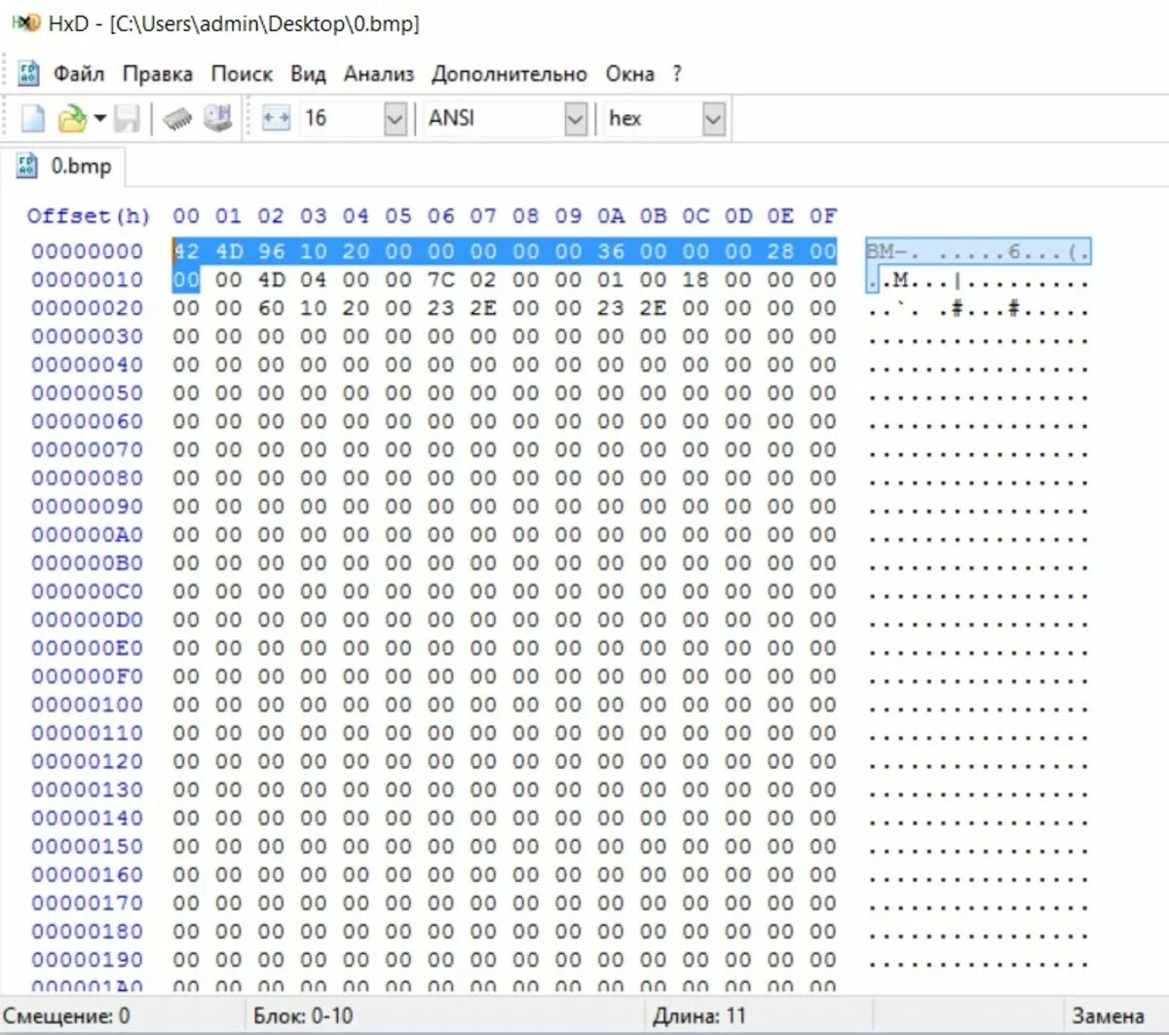Screen dimensions: 1169x1035
Task: Open the hex offset base dropdown
Action: 716,117
